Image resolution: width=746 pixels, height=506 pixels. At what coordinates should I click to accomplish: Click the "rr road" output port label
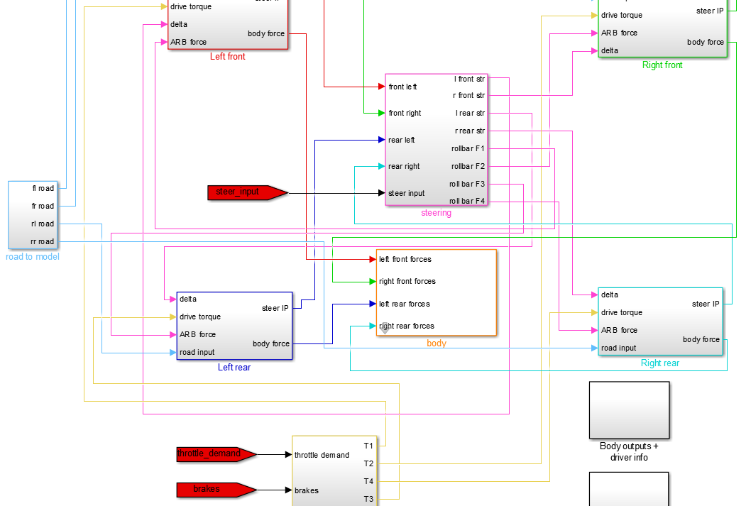pos(42,242)
